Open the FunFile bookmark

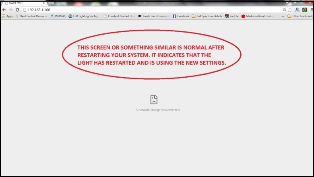click(232, 16)
